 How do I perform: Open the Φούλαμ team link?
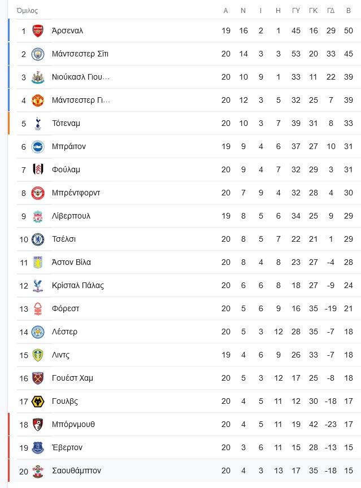click(x=66, y=169)
